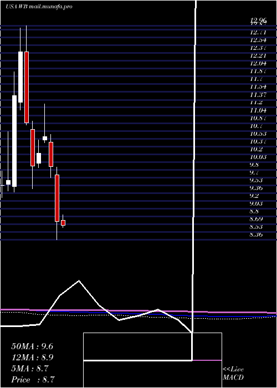
Task: Click the 9.03 price axis label
Action: coord(256,203)
